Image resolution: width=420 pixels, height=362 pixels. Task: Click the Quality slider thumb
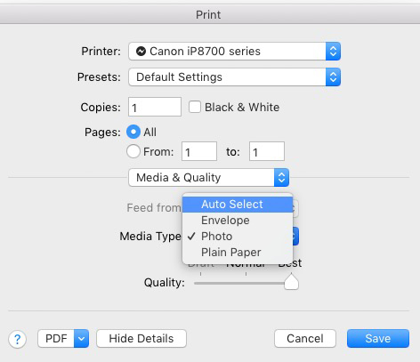tap(291, 282)
